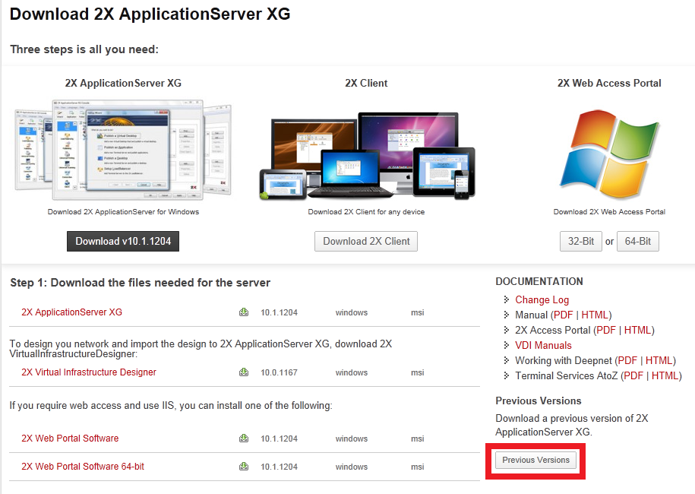
Task: Choose the 32-Bit Web Access Portal download
Action: pyautogui.click(x=580, y=241)
